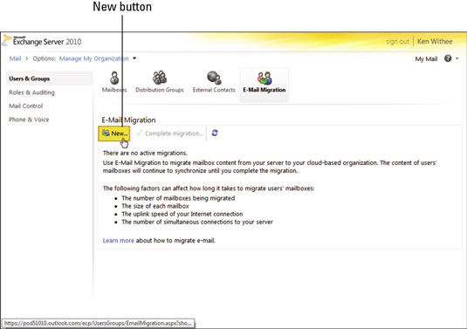Click Complete migration... button
The image size is (467, 329).
(169, 134)
